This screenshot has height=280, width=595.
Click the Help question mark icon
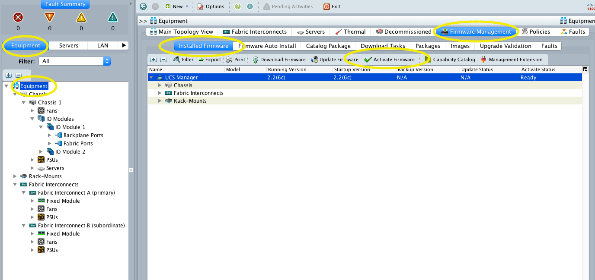[x=238, y=6]
